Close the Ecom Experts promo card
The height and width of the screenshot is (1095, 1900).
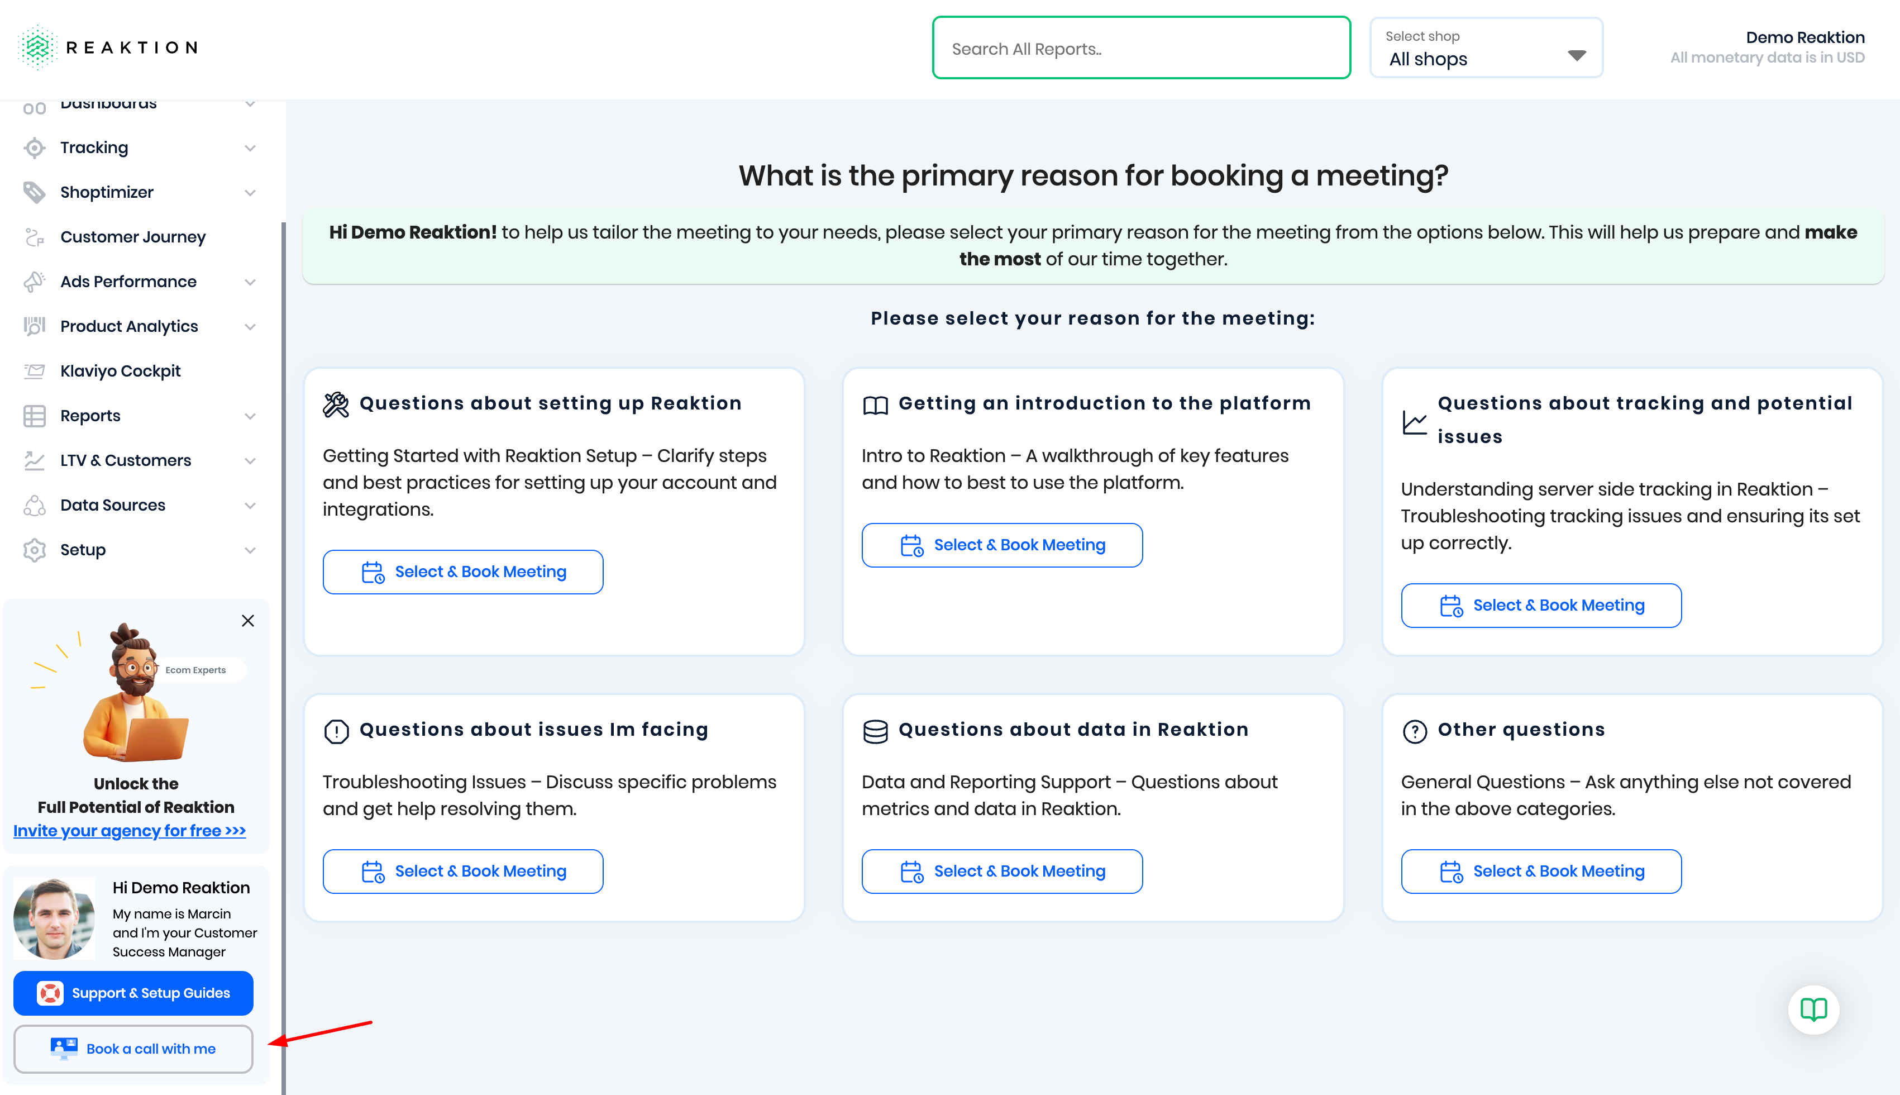[x=248, y=621]
